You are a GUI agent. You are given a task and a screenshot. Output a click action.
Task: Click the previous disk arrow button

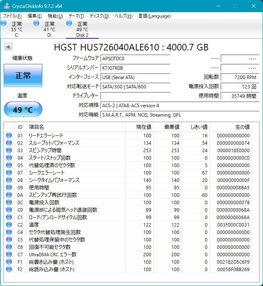coord(8,47)
